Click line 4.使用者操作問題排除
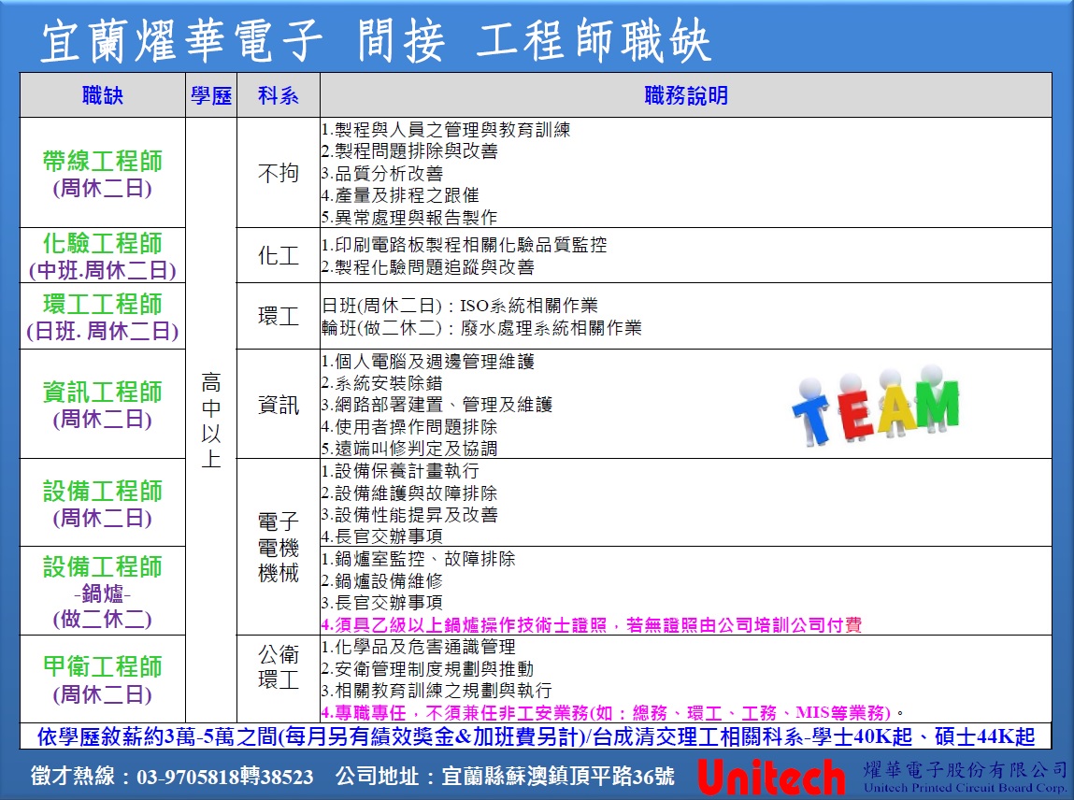The height and width of the screenshot is (800, 1074). click(409, 427)
